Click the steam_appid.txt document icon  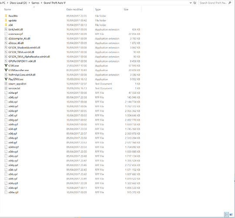(6, 84)
